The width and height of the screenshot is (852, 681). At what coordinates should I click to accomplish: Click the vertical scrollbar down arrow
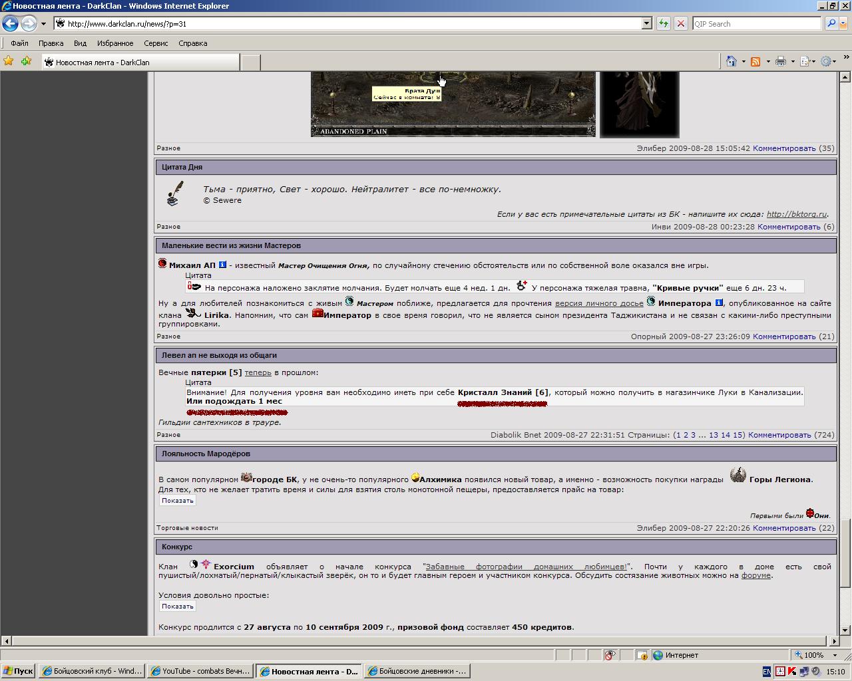click(845, 630)
